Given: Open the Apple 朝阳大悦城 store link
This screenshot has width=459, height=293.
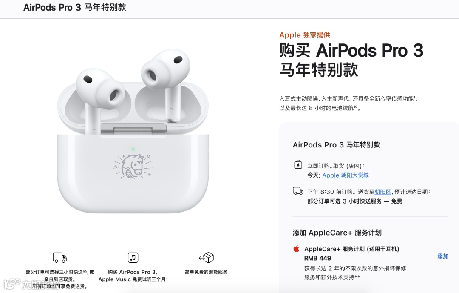Looking at the screenshot, I should point(346,175).
